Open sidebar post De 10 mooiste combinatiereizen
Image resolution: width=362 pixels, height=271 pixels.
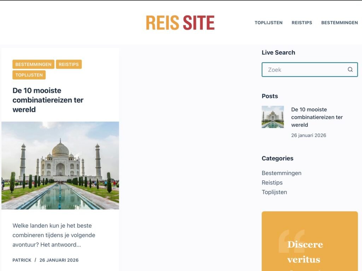point(317,117)
